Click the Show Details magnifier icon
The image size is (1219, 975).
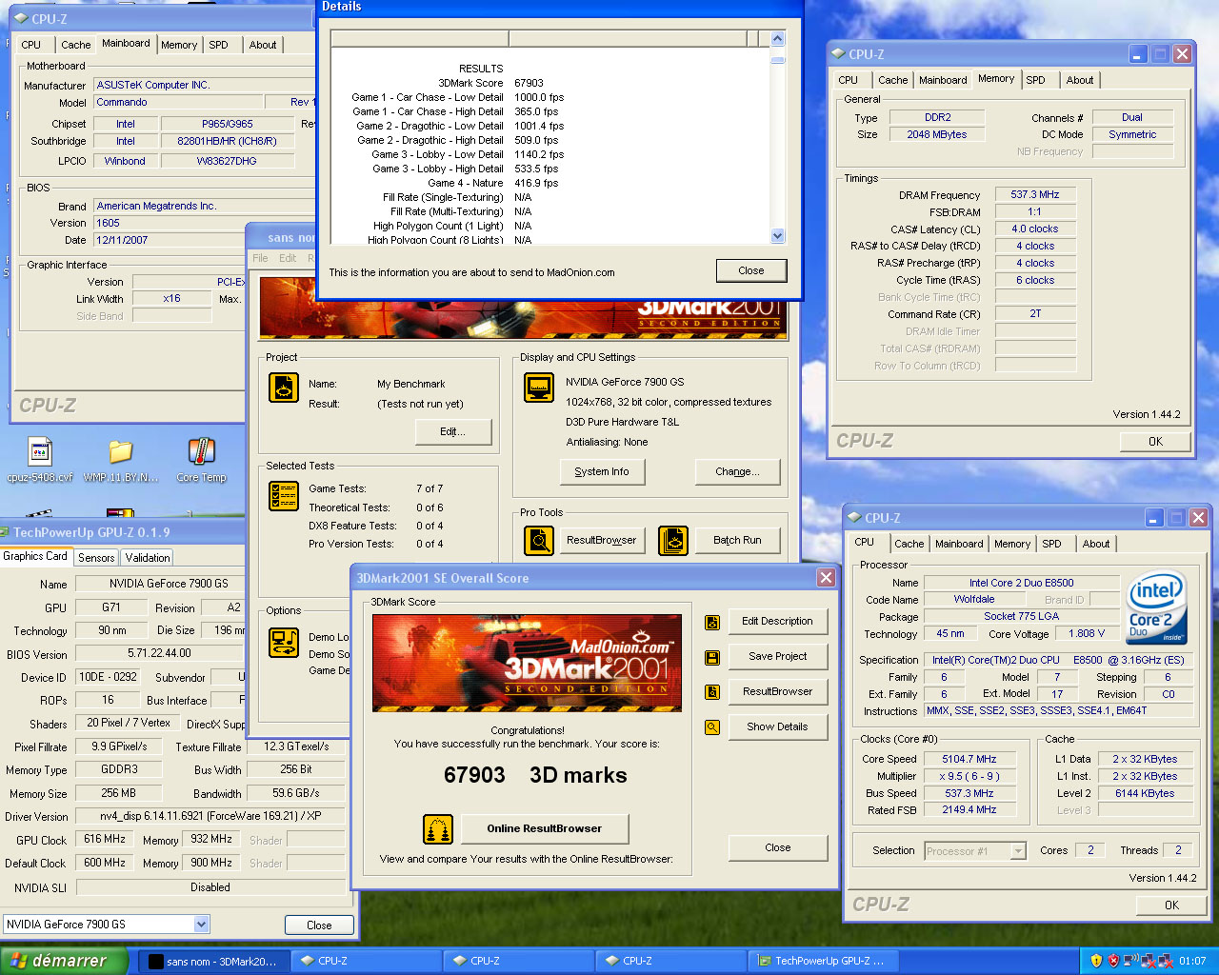(712, 727)
